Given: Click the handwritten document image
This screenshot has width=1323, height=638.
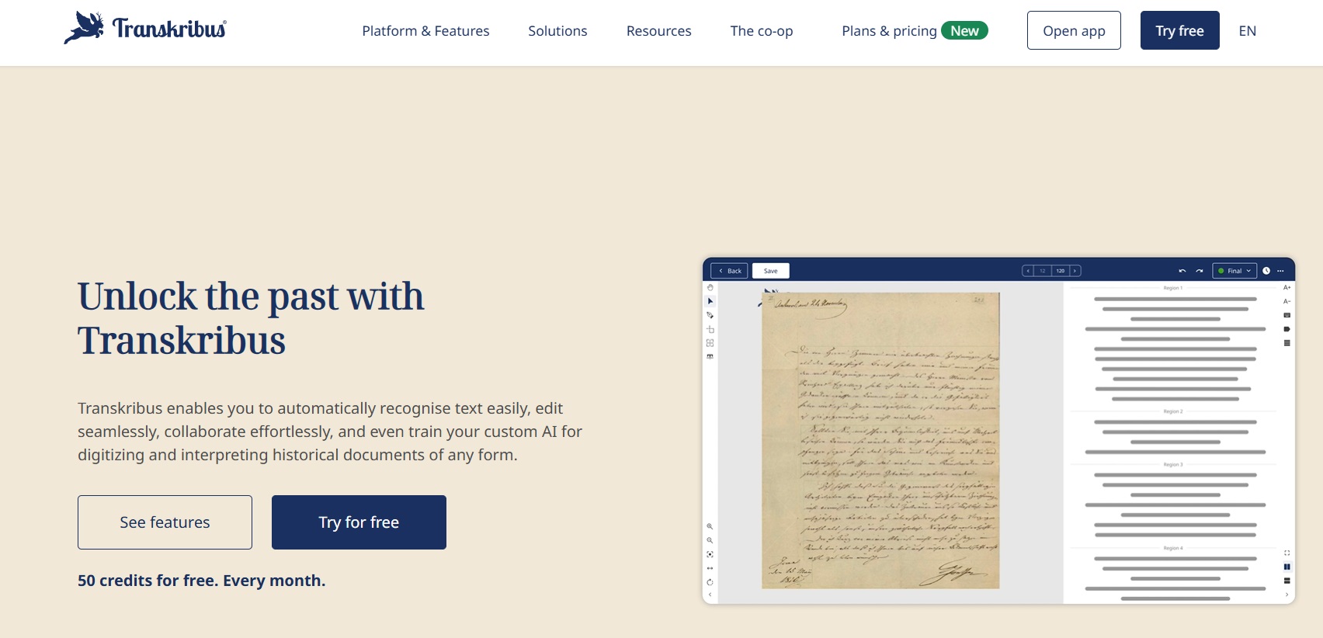Looking at the screenshot, I should pos(880,440).
